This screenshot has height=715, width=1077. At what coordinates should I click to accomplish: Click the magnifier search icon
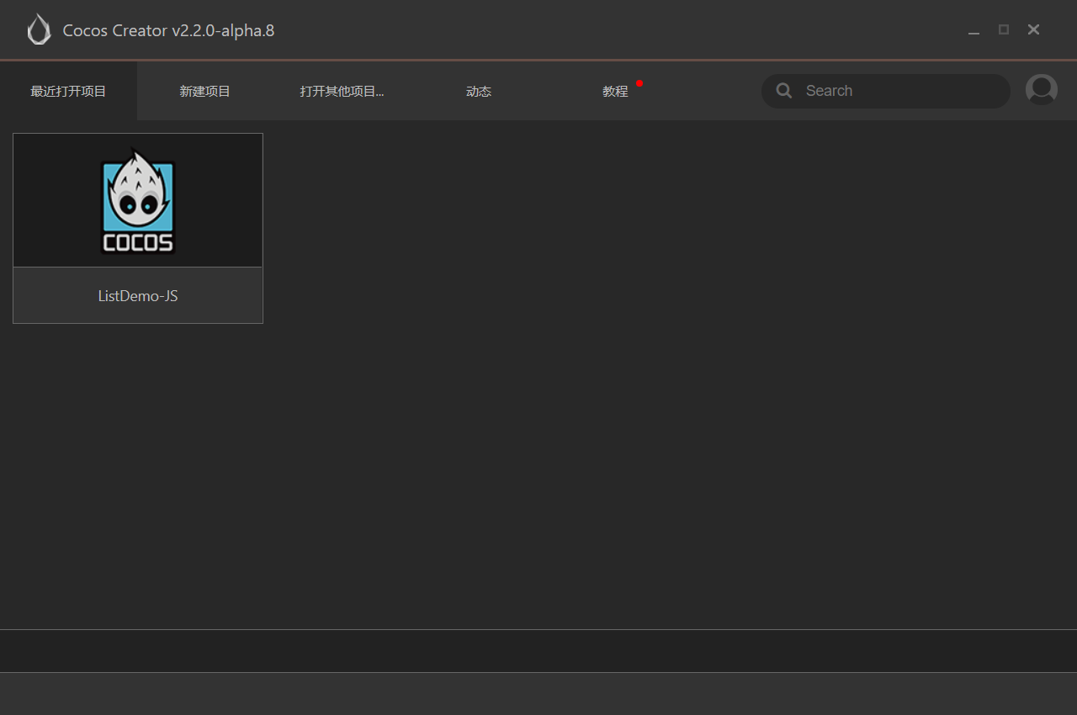pyautogui.click(x=784, y=91)
